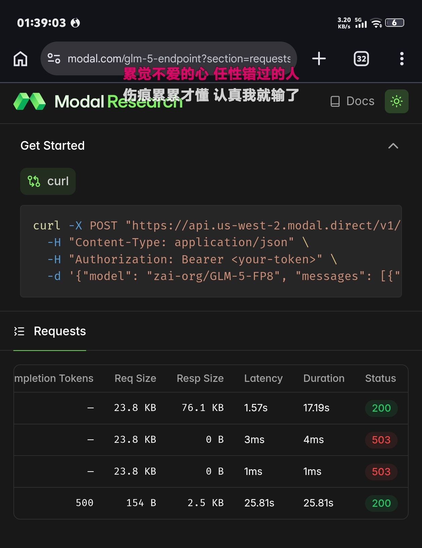Click the 25.81s duration cell
422x548 pixels.
pyautogui.click(x=318, y=503)
